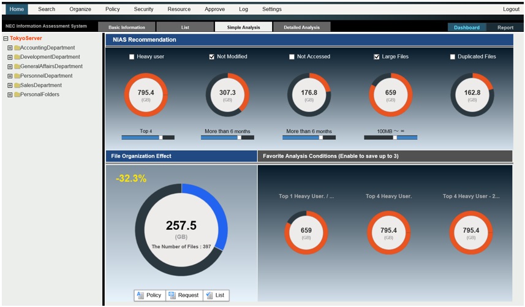
Task: Click the GeneralAffairsDepartment folder icon
Action: pos(17,67)
